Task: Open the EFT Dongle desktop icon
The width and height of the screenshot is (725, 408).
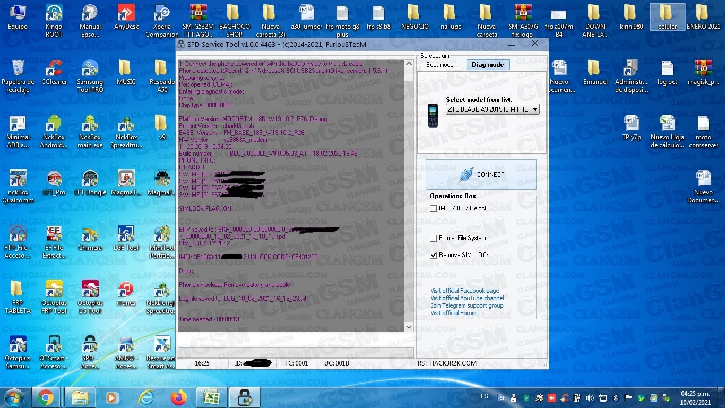Action: pos(90,180)
